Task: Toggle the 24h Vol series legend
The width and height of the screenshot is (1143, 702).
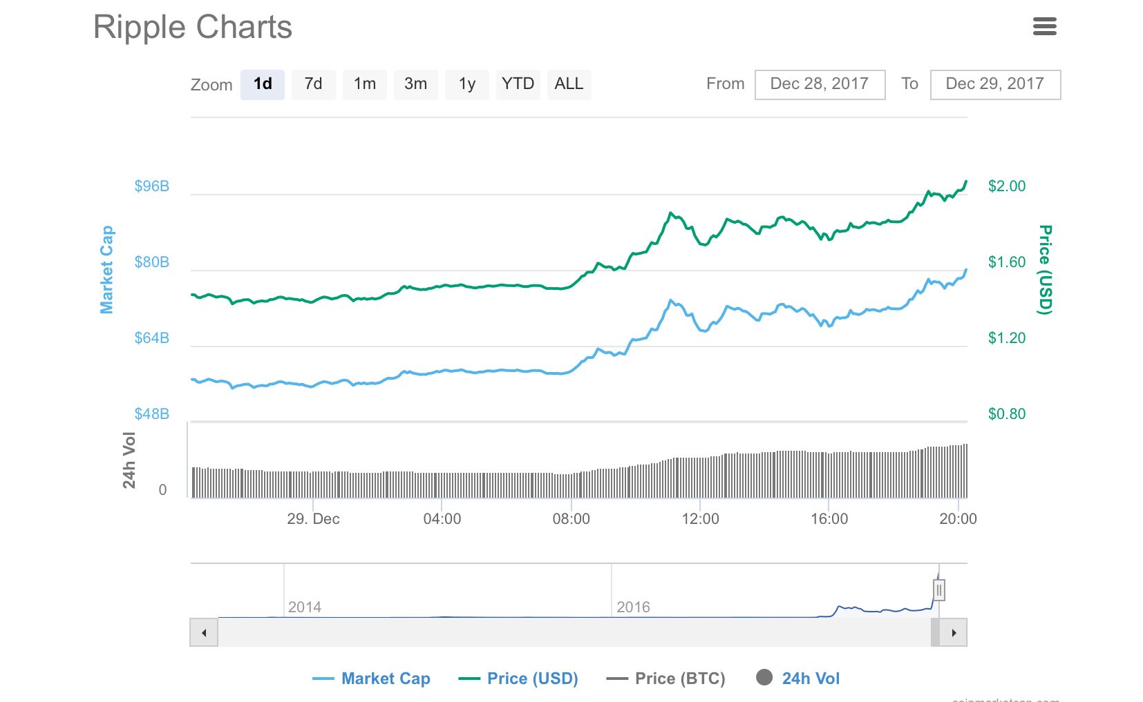Action: point(798,679)
